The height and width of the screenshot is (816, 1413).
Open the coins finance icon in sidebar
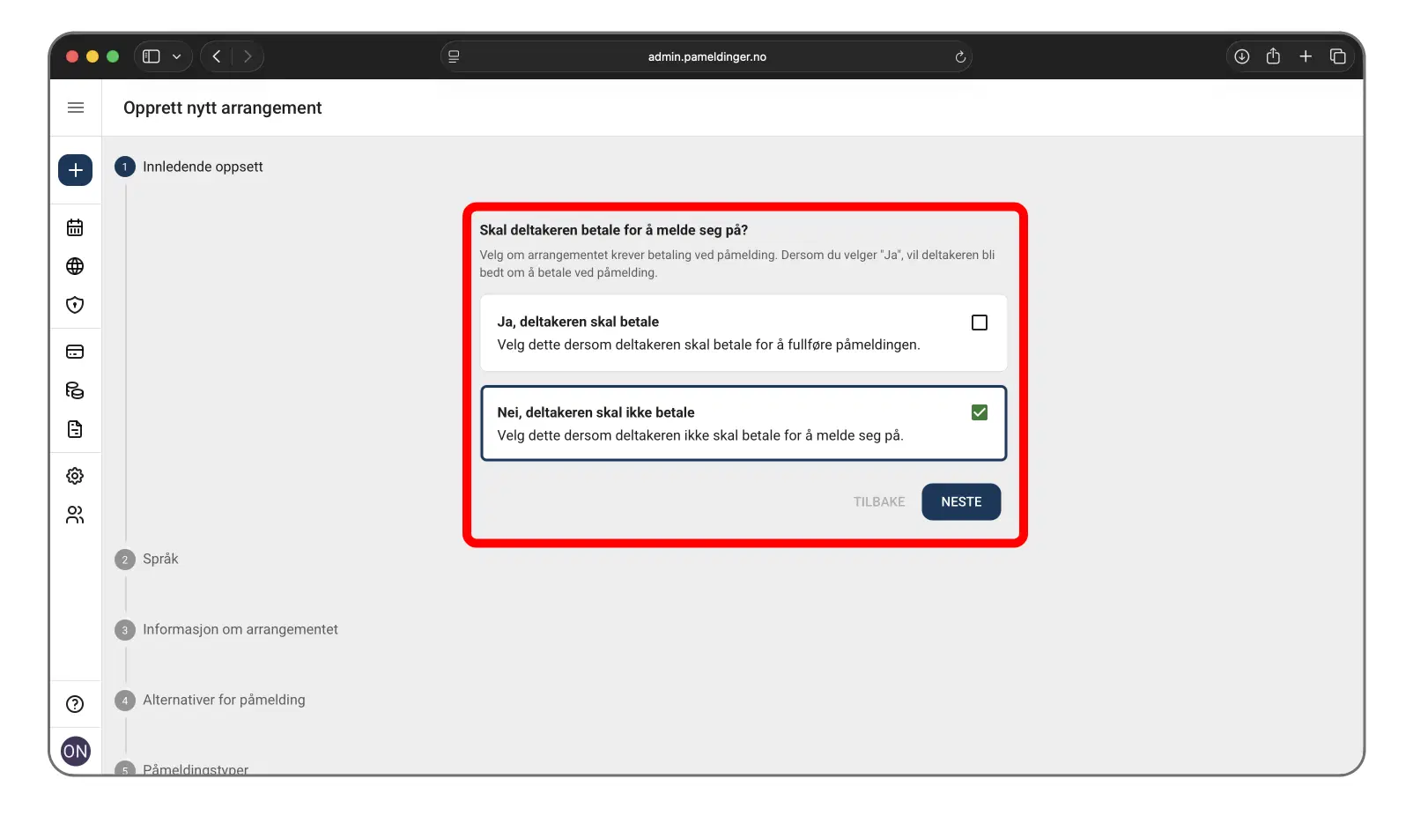pyautogui.click(x=75, y=390)
